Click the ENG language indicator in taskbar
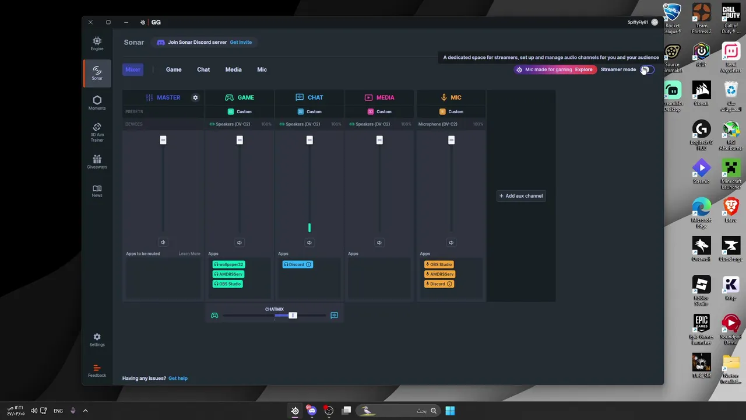Screen dimensions: 746x420 pyautogui.click(x=58, y=411)
